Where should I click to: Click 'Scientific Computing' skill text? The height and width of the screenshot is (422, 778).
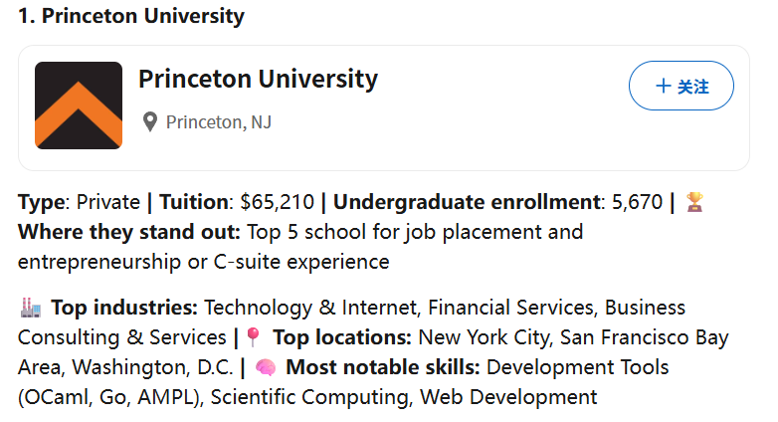pyautogui.click(x=310, y=397)
